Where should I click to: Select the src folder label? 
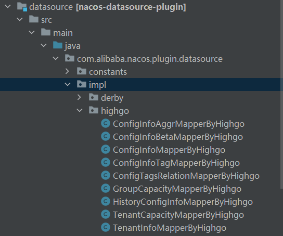pyautogui.click(x=47, y=20)
